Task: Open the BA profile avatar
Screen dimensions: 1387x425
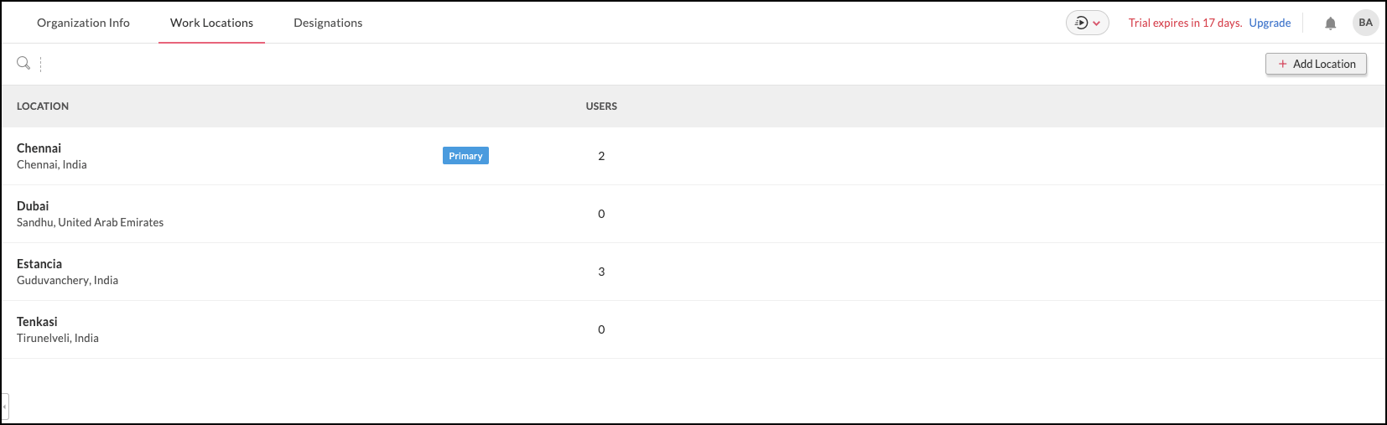Action: 1365,23
